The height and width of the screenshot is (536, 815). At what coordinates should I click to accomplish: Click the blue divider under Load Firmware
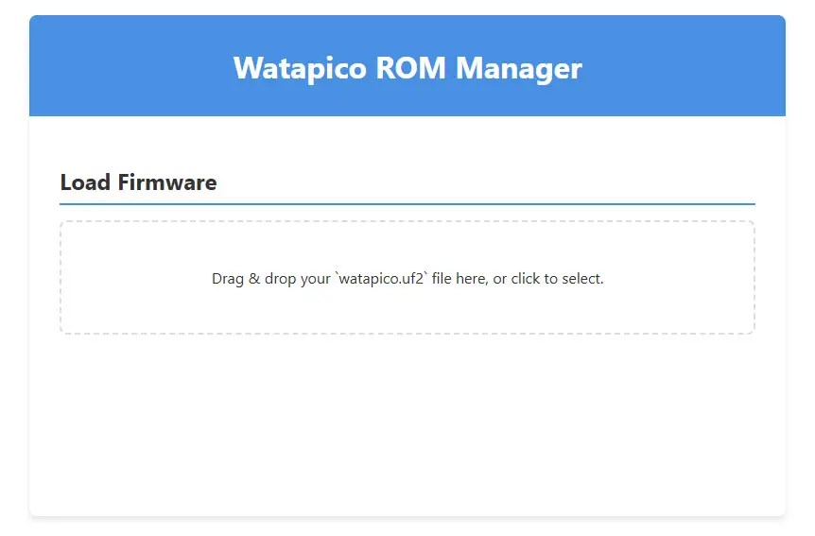click(x=407, y=203)
